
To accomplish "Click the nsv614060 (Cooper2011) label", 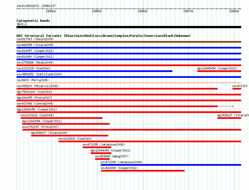I will pos(35,57).
